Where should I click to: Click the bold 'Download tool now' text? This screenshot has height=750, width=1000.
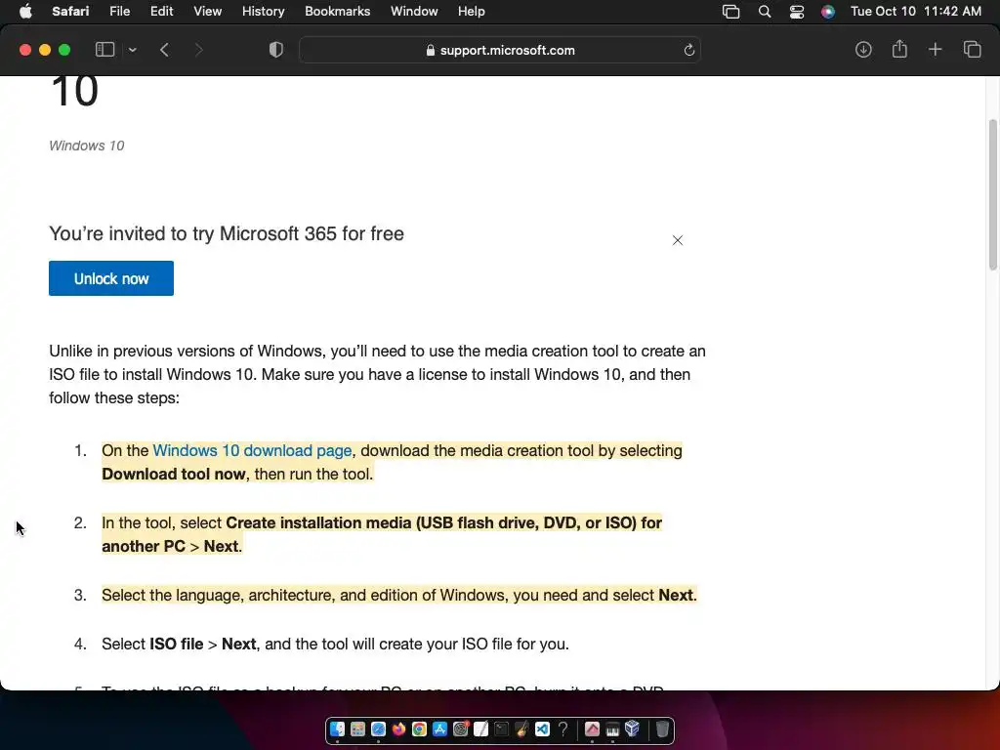click(x=174, y=474)
